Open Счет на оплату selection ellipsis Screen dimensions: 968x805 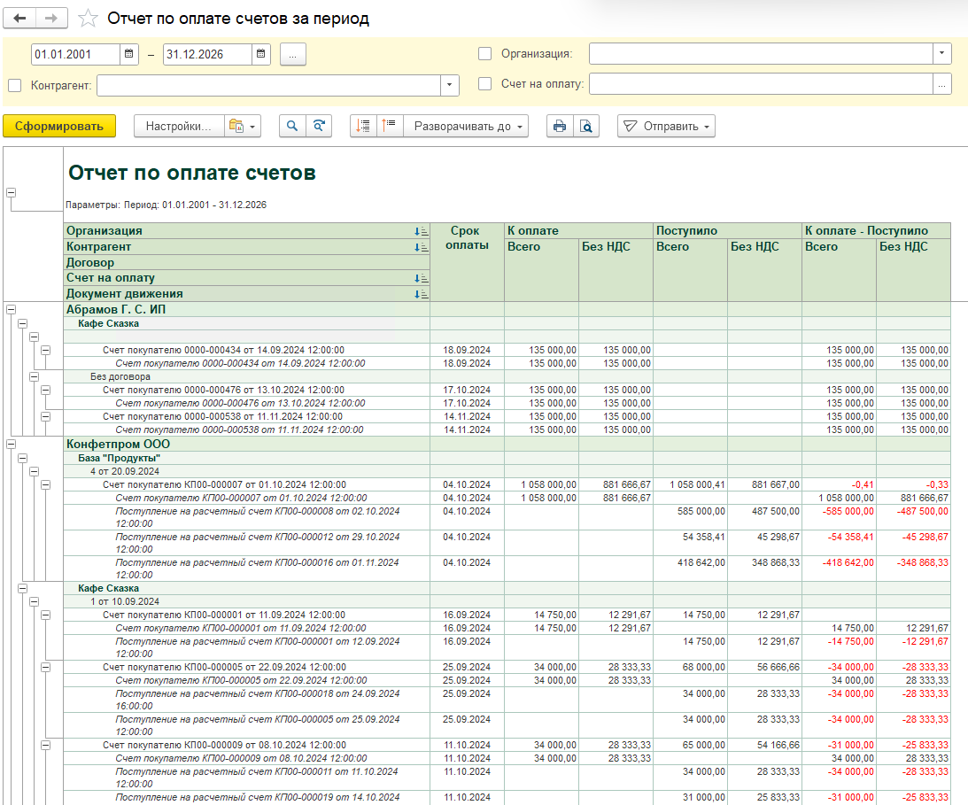click(941, 84)
